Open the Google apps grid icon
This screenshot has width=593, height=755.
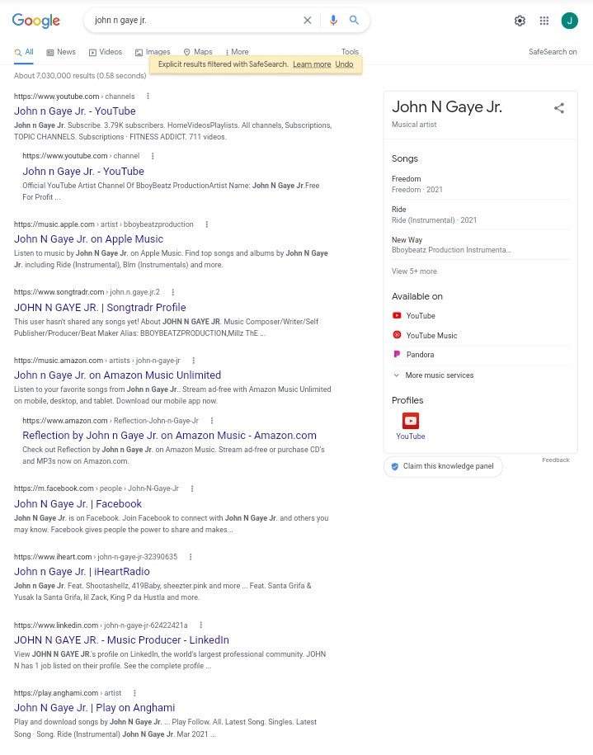pyautogui.click(x=544, y=21)
